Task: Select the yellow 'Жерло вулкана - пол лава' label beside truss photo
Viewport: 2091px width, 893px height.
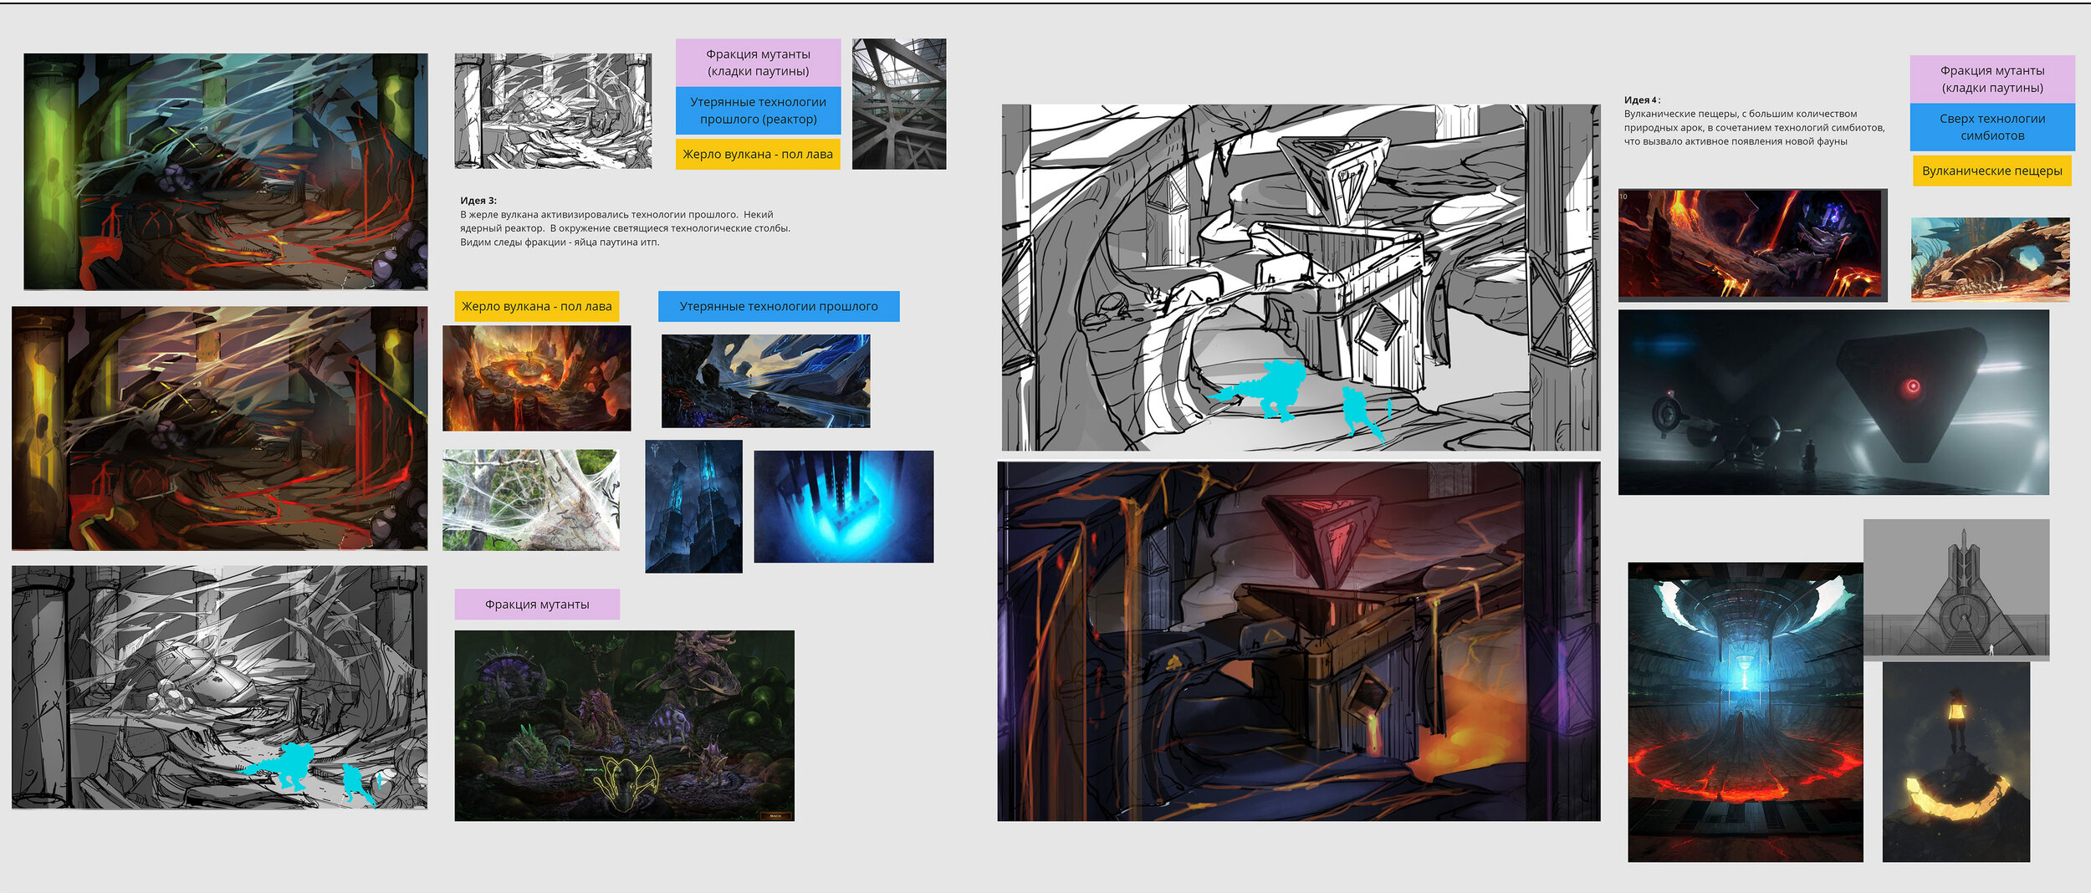Action: click(758, 154)
